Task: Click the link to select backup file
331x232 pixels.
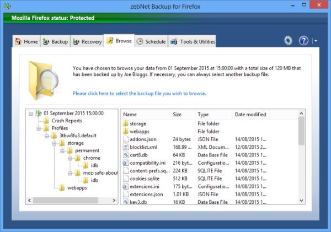Action: (x=139, y=94)
